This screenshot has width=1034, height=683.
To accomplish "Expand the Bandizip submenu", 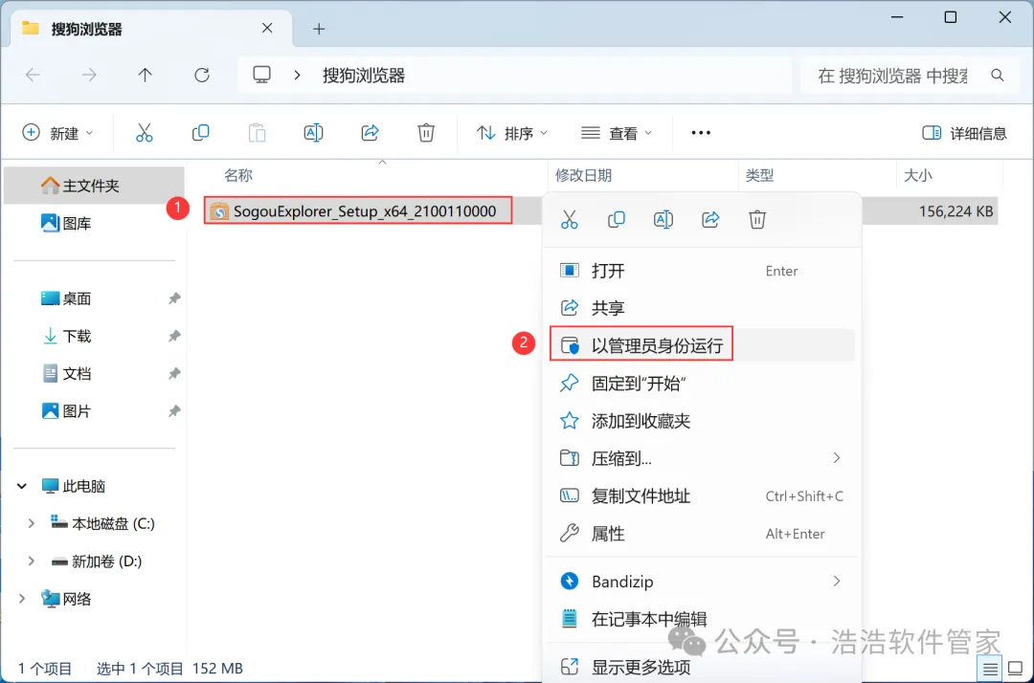I will tap(836, 581).
